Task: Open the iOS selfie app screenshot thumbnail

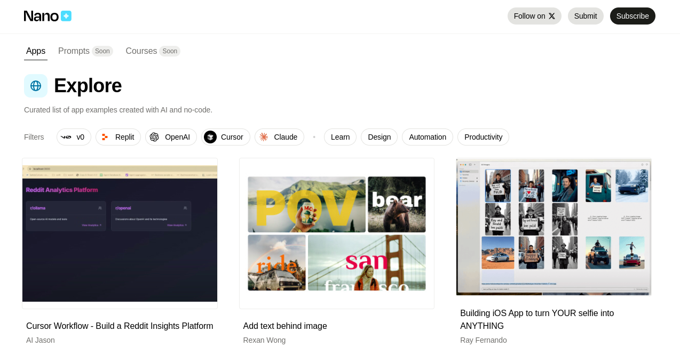Action: (x=554, y=227)
